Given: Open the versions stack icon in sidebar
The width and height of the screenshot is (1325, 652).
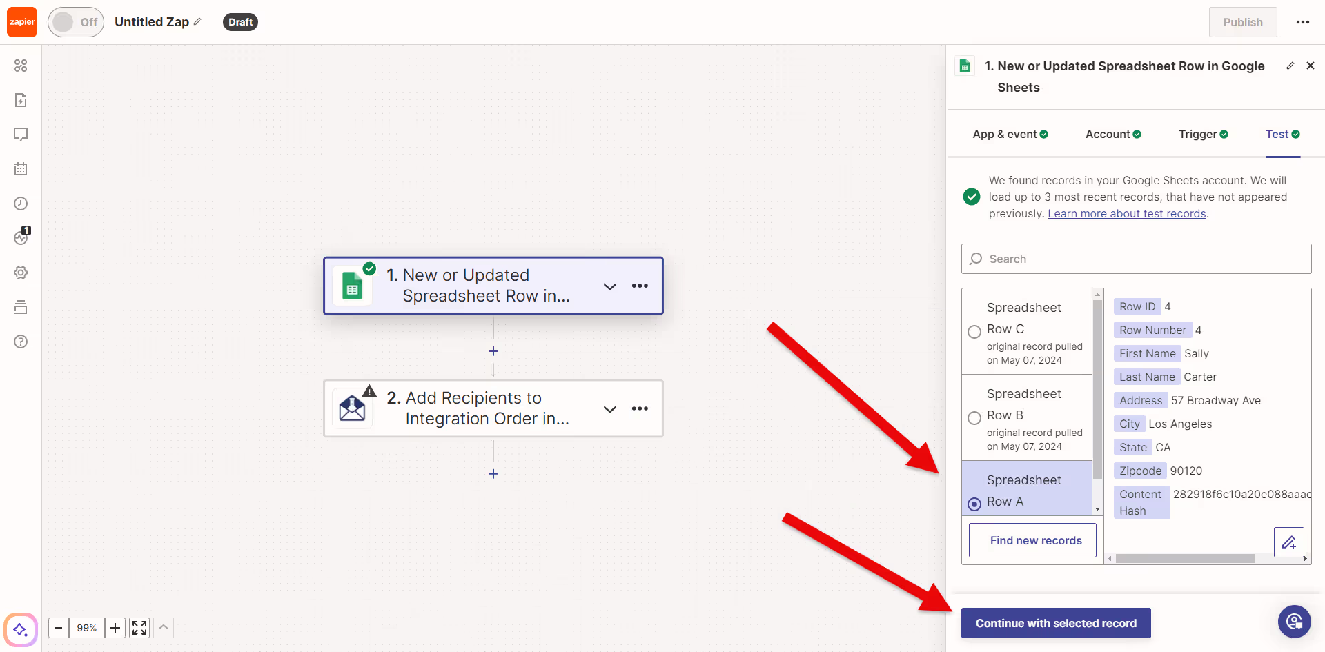Looking at the screenshot, I should pyautogui.click(x=21, y=307).
